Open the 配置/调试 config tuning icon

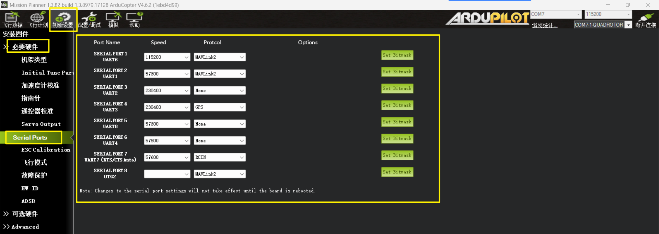tap(89, 20)
